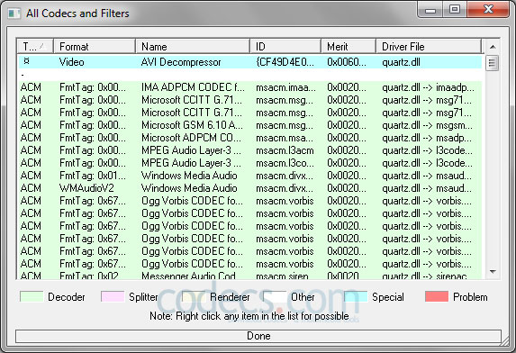Viewport: 516px width, 353px height.
Task: Minimize the All Codecs and Filters window
Action: (430, 10)
